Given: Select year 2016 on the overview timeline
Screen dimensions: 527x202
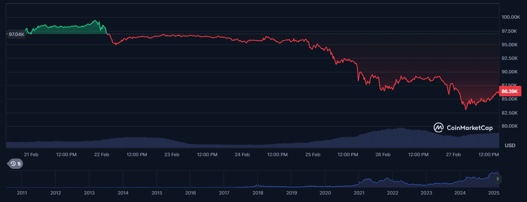Looking at the screenshot, I should tap(190, 193).
